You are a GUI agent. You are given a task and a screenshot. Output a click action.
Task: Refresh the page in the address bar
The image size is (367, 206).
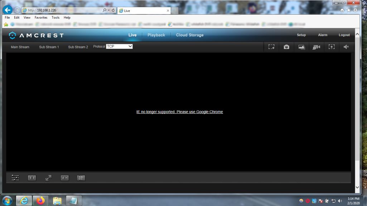pos(113,10)
